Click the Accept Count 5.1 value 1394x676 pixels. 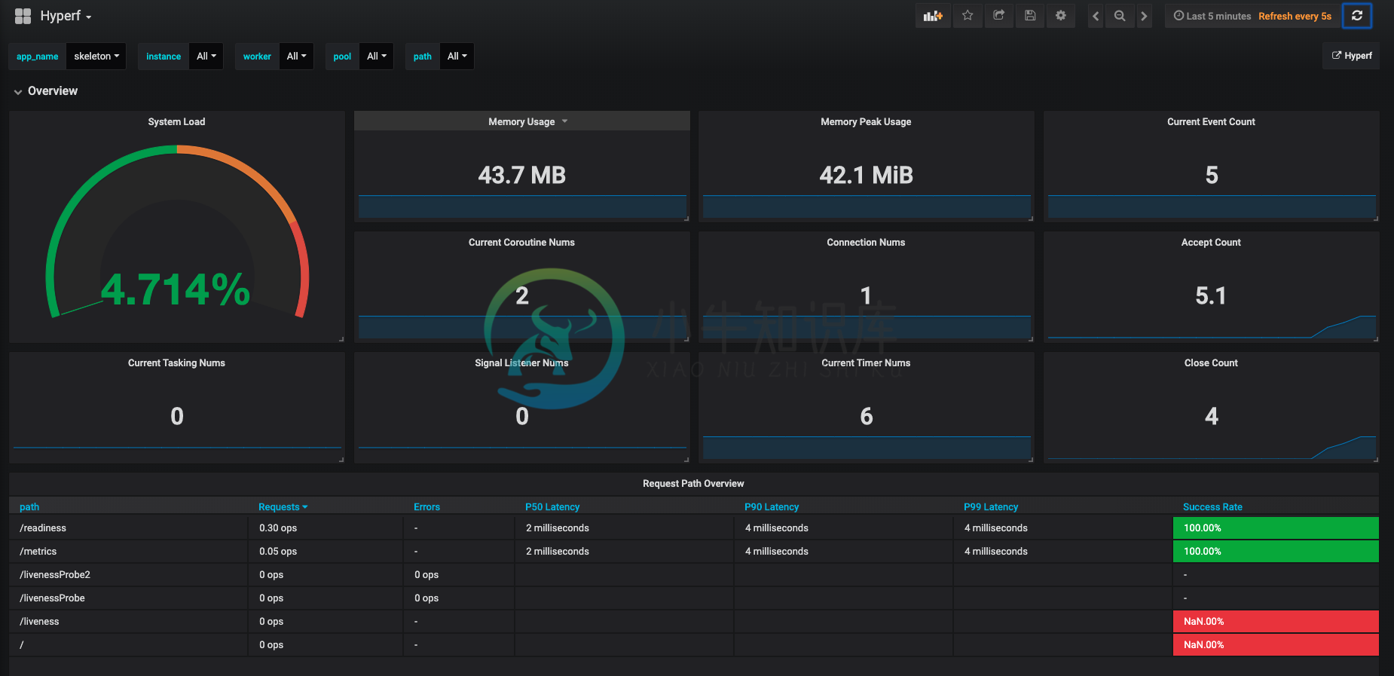coord(1211,295)
